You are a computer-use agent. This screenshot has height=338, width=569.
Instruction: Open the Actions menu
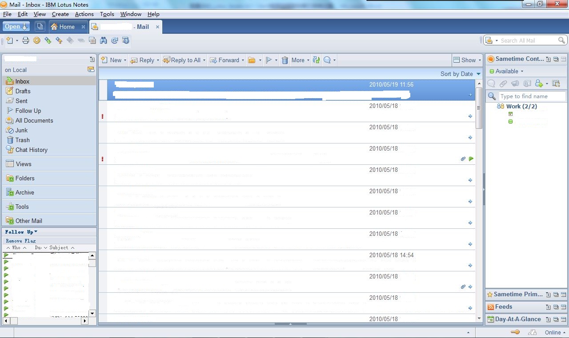[84, 14]
